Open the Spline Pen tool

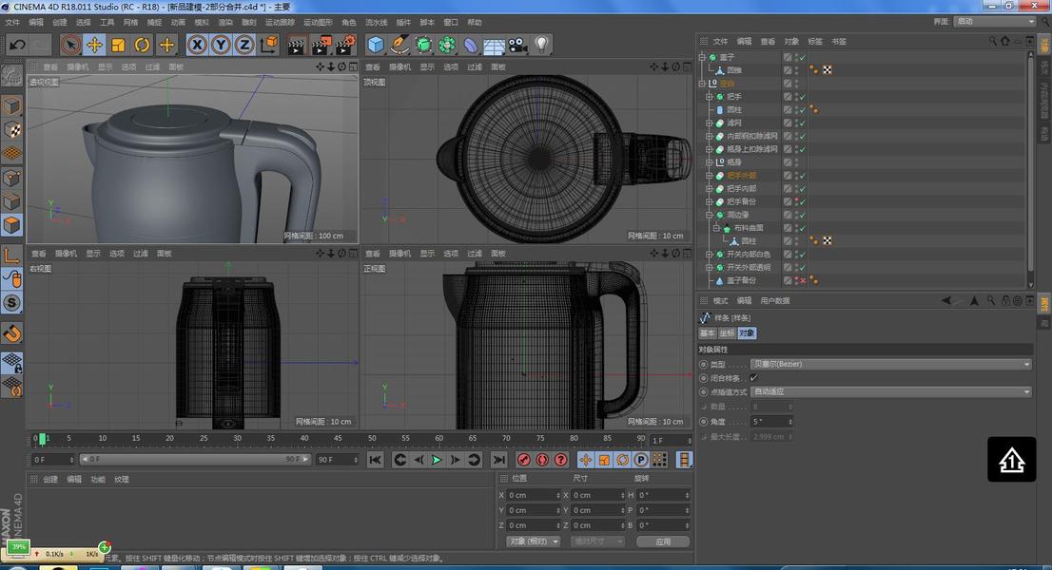(x=400, y=45)
